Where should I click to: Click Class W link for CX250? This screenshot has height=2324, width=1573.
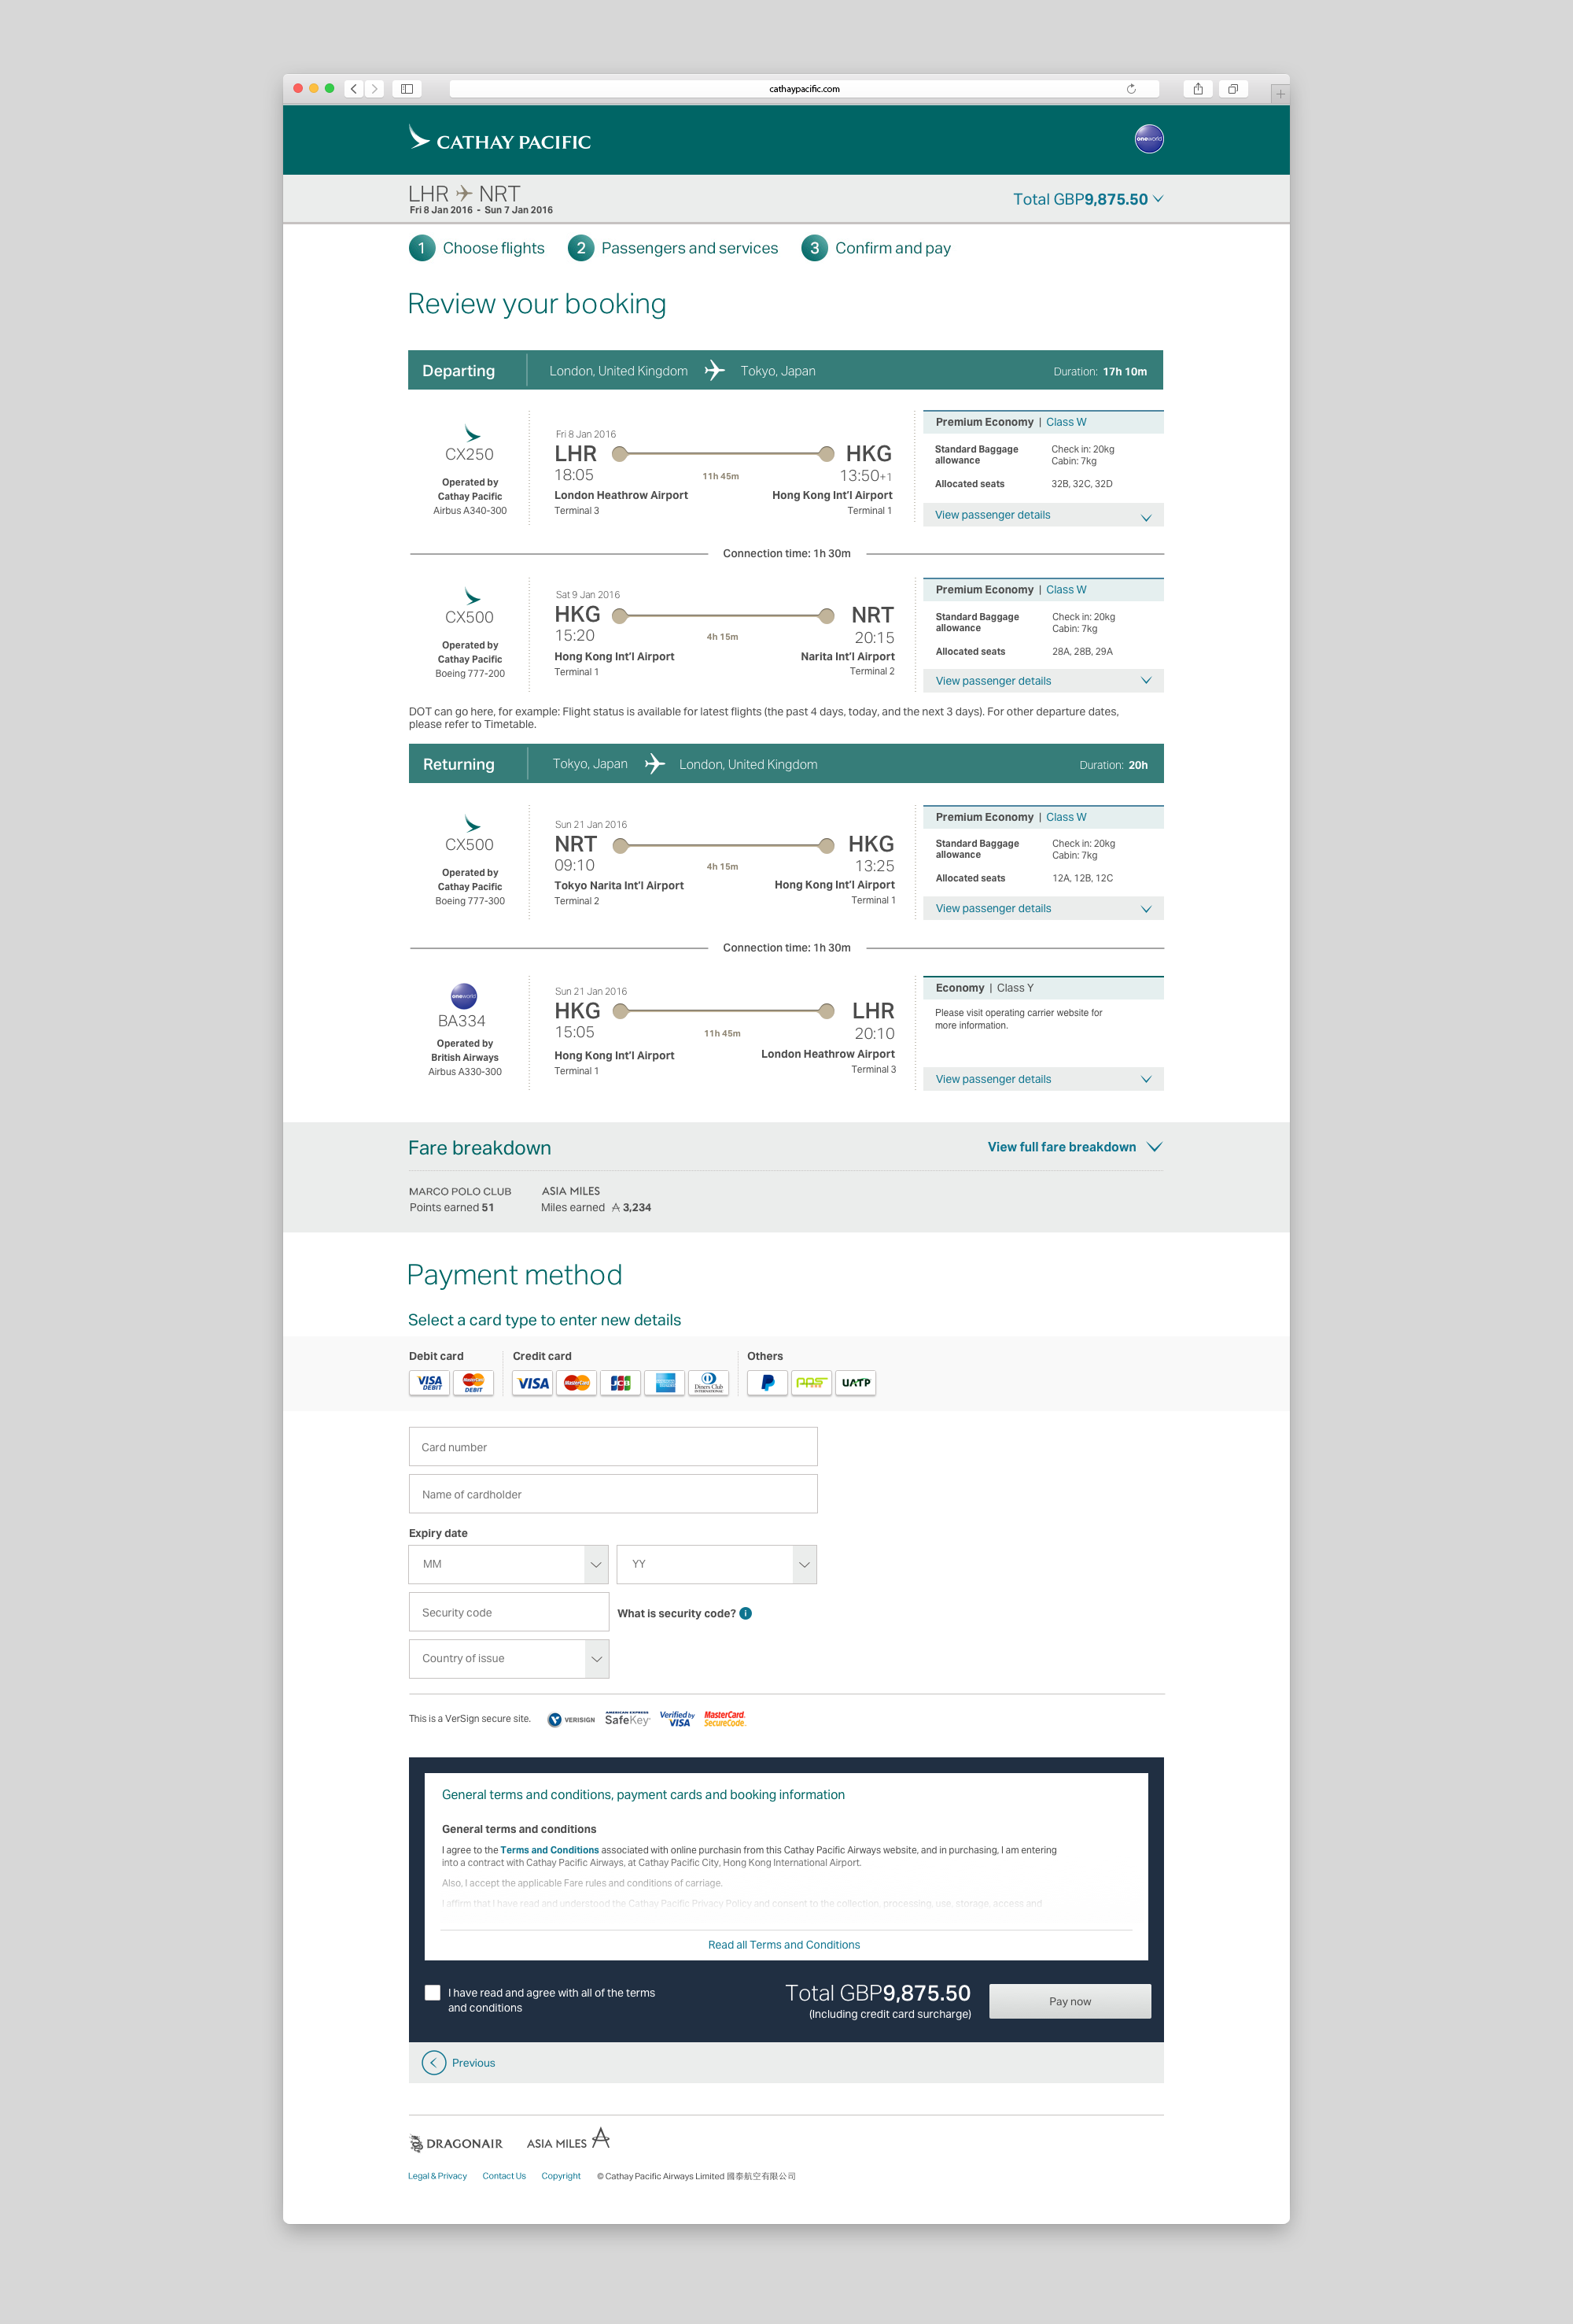(1066, 422)
